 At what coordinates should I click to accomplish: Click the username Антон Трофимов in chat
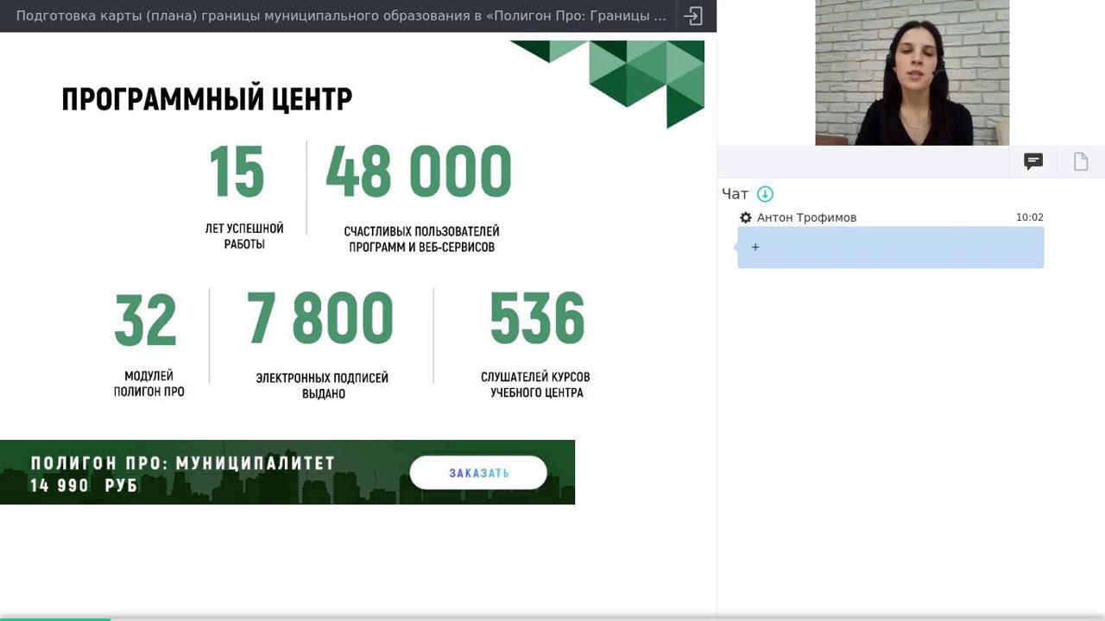pos(806,217)
